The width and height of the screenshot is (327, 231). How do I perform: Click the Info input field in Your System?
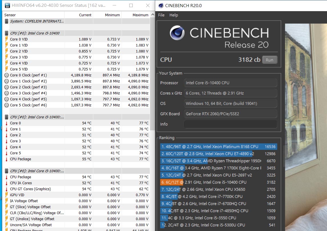click(x=231, y=124)
